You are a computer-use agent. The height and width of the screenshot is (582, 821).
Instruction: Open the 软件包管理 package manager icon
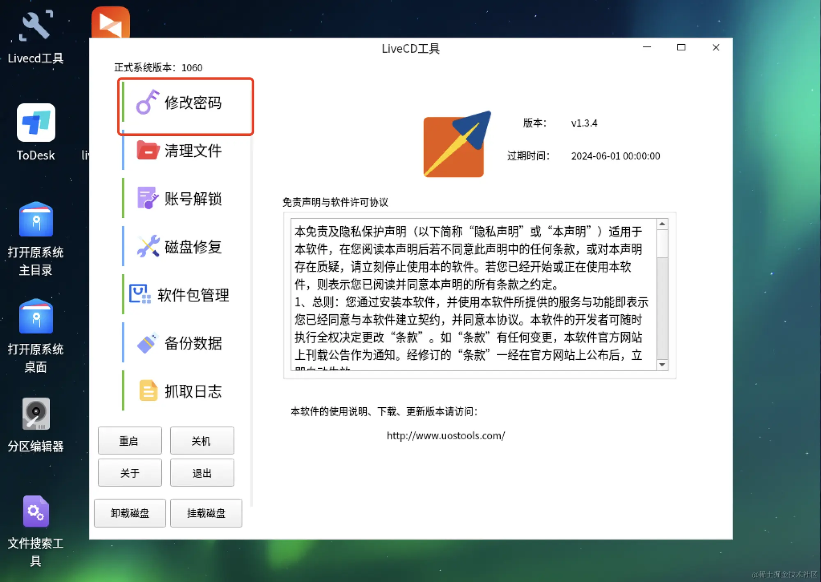tap(140, 294)
